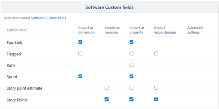
Task: Enable Story point estimate import as property
Action: point(131,88)
